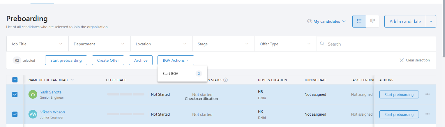The width and height of the screenshot is (445, 127).
Task: Uncheck Yash Sahota's row checkbox
Action: tap(15, 94)
